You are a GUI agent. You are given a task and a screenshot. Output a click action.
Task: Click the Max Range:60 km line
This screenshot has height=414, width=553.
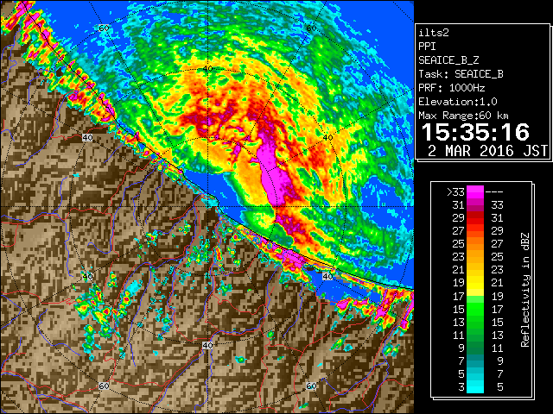coord(463,116)
